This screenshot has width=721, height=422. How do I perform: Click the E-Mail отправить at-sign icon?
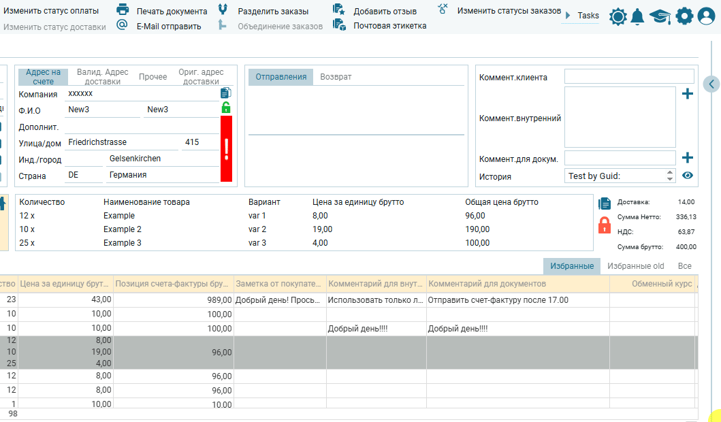click(123, 25)
